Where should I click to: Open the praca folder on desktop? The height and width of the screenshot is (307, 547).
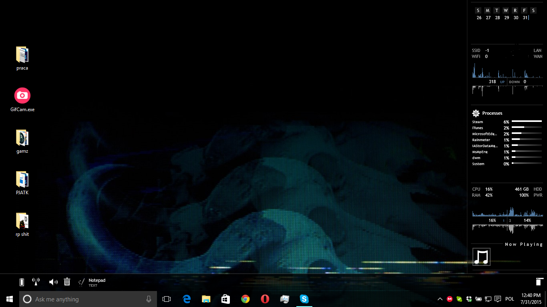coord(22,58)
